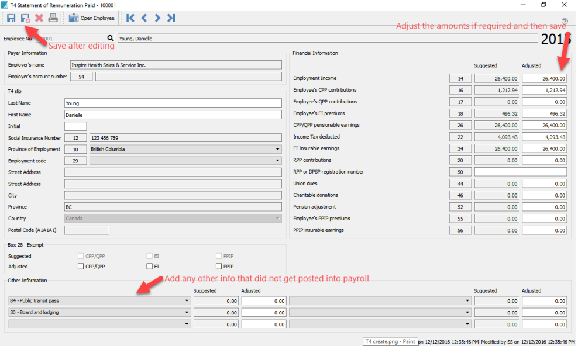Viewport: 585px width, 346px height.
Task: Click the Open Employee toolbar button
Action: [x=91, y=18]
